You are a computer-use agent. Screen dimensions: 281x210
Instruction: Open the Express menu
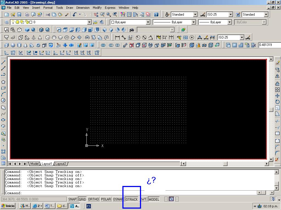110,8
